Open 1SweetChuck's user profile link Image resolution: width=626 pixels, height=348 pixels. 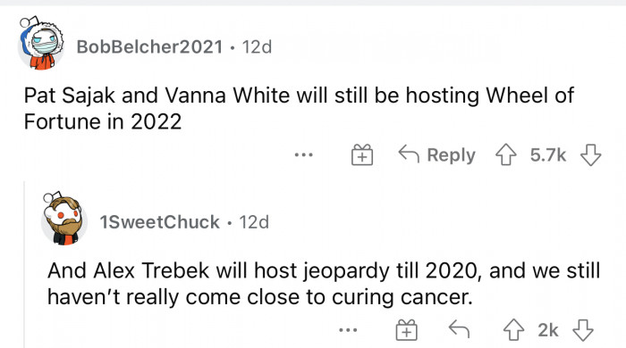[x=160, y=222]
